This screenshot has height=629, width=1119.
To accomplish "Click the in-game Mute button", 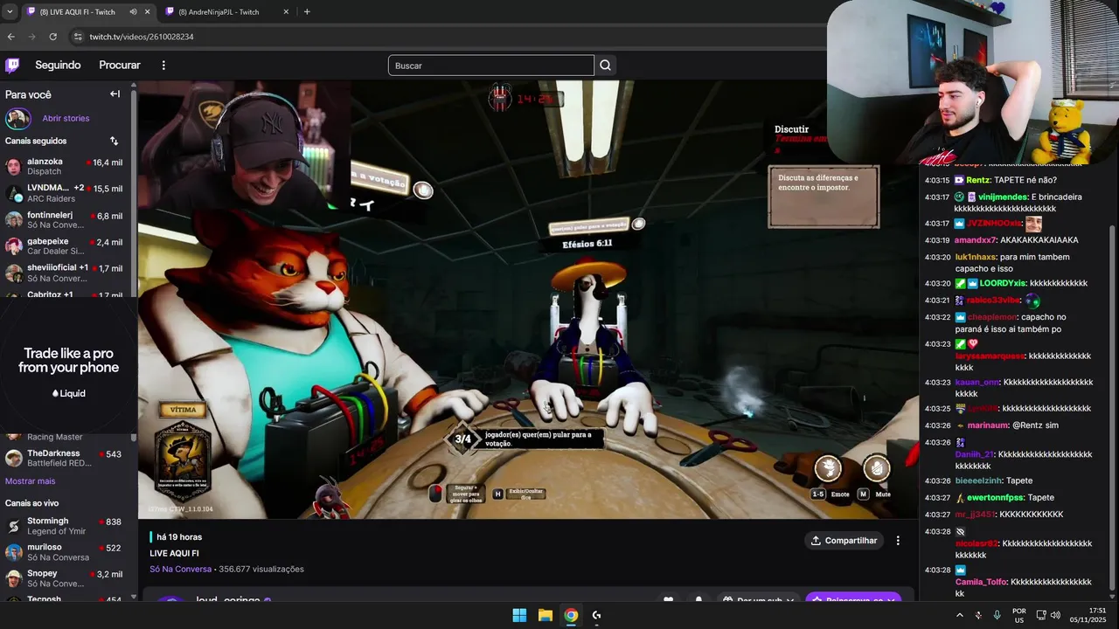I will 877,468.
